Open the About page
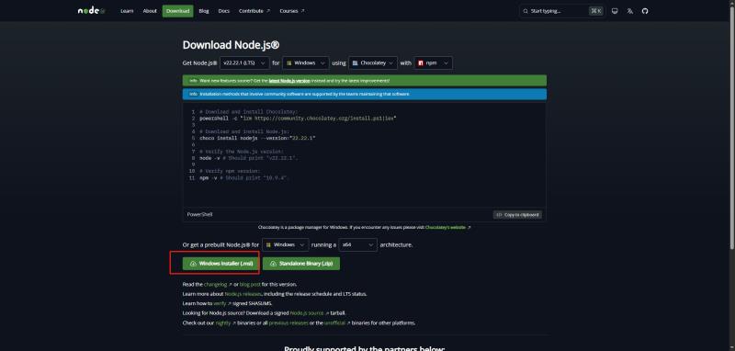Image resolution: width=735 pixels, height=351 pixels. coord(150,11)
